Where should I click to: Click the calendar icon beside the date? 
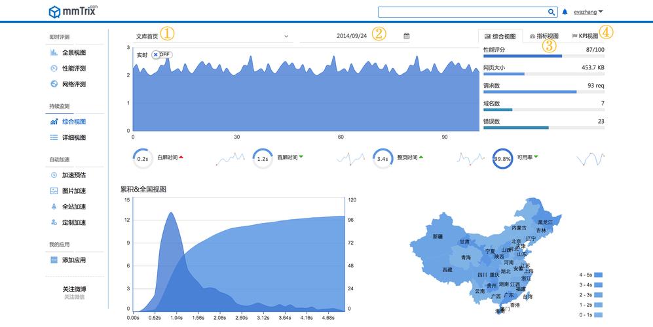coord(406,36)
